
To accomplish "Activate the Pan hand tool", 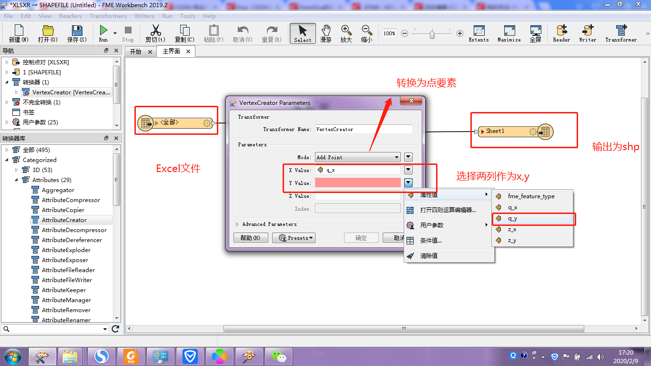I will (x=326, y=30).
